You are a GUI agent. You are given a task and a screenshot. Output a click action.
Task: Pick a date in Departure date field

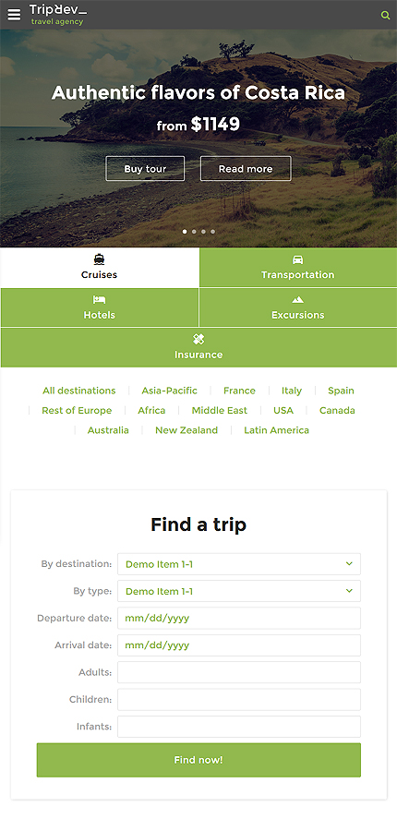click(x=239, y=618)
